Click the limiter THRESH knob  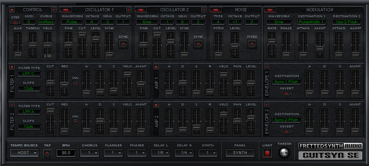[x=284, y=153]
